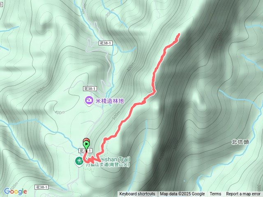
Task: Click the 月眉山步道(南登山口) label text
Action: coord(108,165)
